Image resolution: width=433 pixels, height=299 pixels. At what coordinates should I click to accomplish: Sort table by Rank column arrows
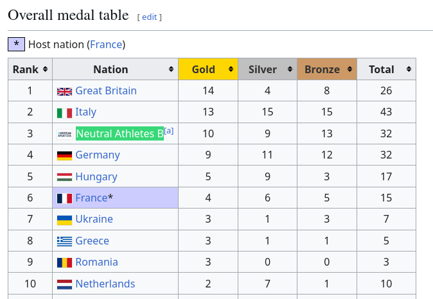[45, 69]
